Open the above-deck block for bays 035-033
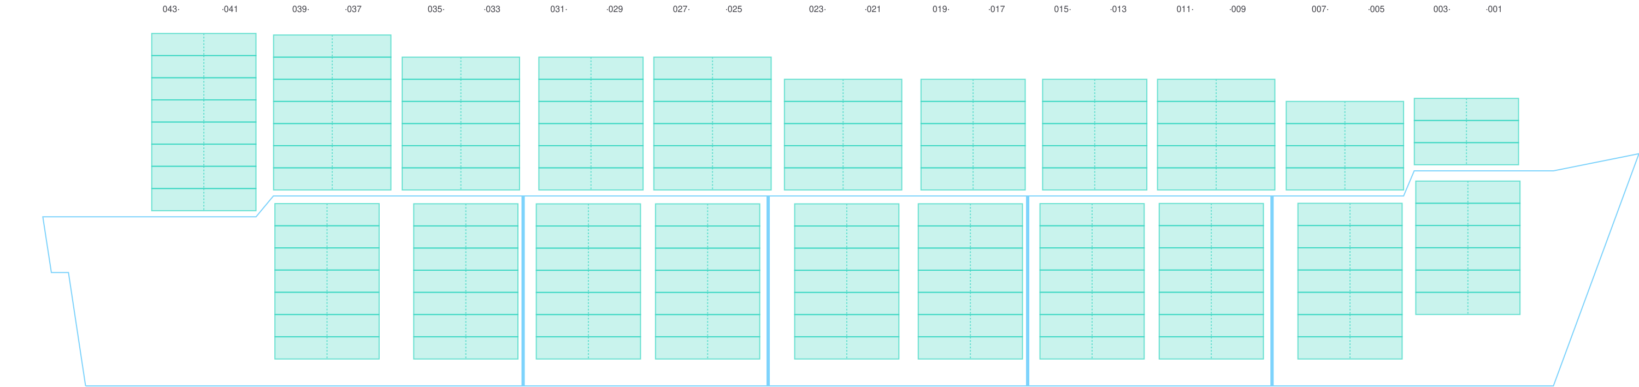Screen dimensions: 1639x387 click(461, 123)
